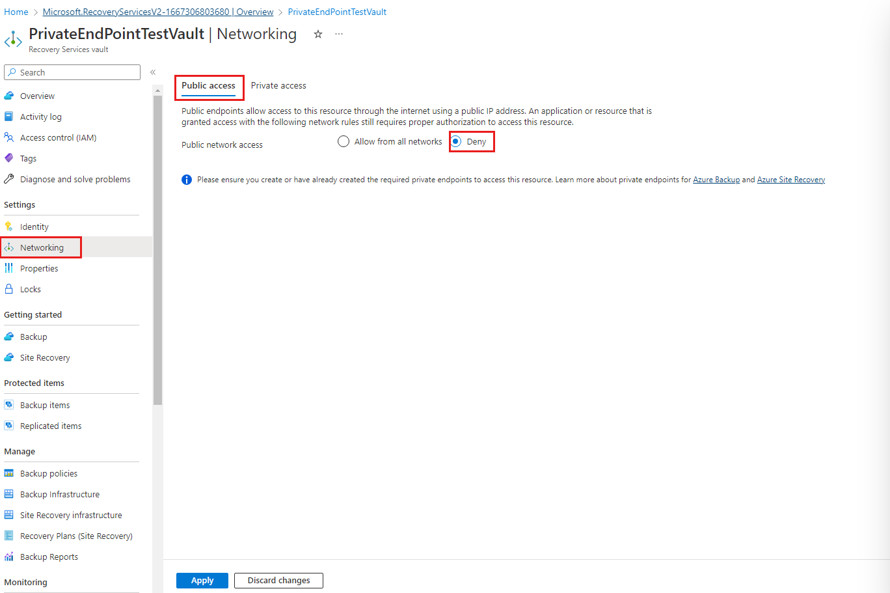Click the blue info icon beside the notice

click(187, 180)
